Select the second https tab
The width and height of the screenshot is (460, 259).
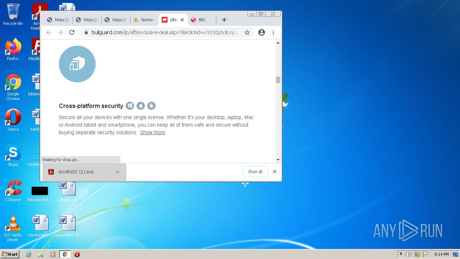pyautogui.click(x=87, y=20)
